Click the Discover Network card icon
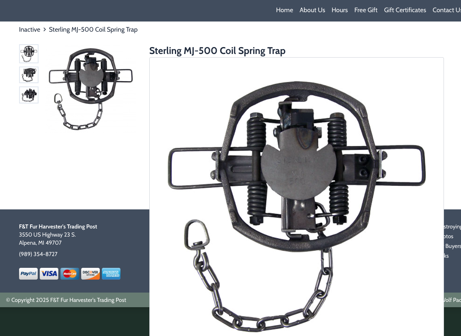 click(90, 274)
